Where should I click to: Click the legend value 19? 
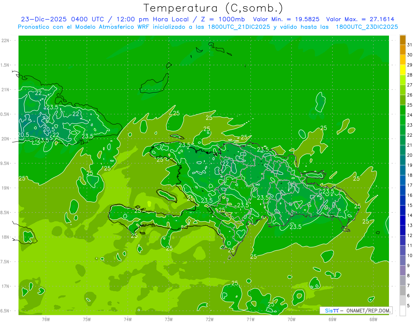pos(410,165)
